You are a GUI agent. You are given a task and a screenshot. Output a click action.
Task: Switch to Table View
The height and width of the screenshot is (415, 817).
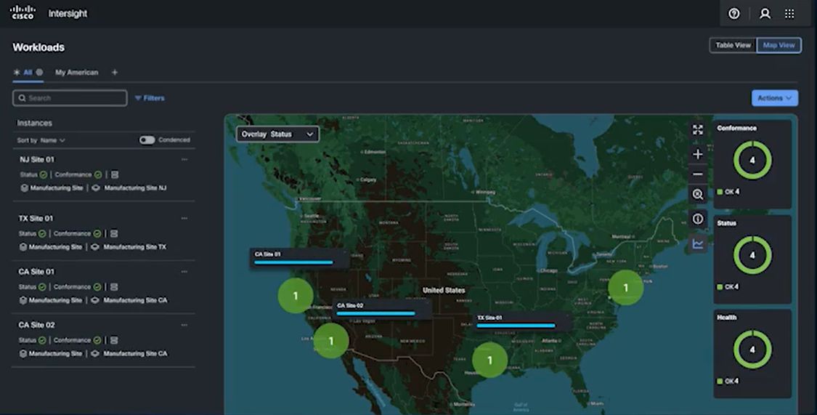point(733,45)
